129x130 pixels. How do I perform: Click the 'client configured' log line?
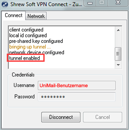pyautogui.click(x=26, y=30)
